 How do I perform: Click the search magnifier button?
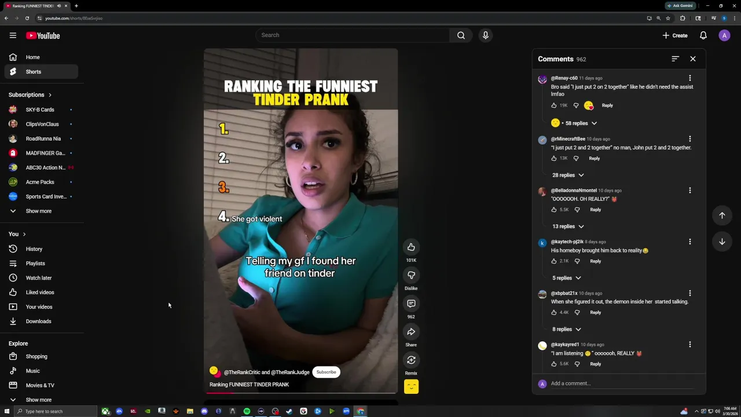(x=461, y=35)
